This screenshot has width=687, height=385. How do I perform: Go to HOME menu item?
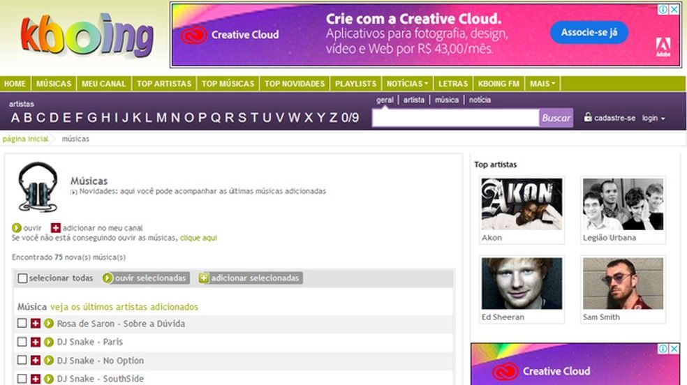pyautogui.click(x=15, y=84)
